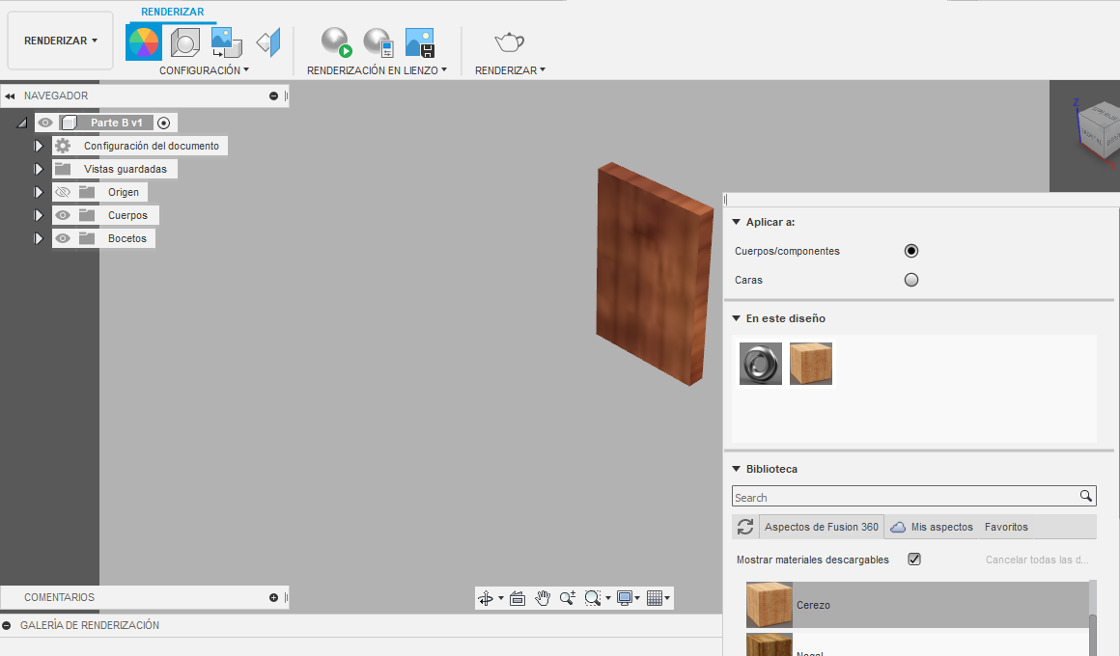The width and height of the screenshot is (1120, 656).
Task: Show the hidden Origen folder
Action: coord(63,192)
